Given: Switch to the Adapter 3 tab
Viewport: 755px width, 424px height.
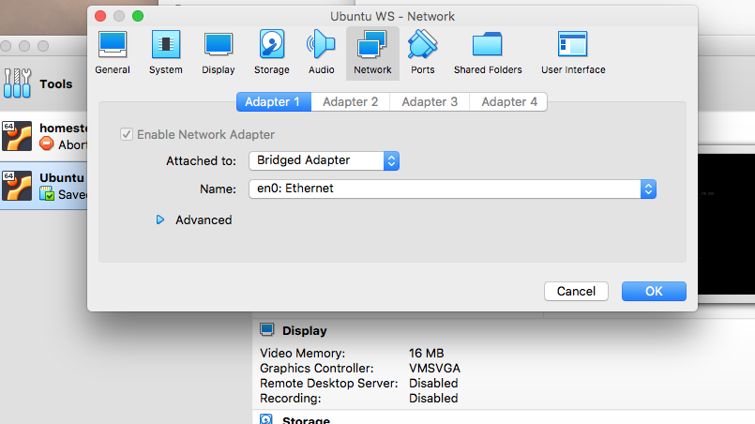Looking at the screenshot, I should click(x=430, y=101).
